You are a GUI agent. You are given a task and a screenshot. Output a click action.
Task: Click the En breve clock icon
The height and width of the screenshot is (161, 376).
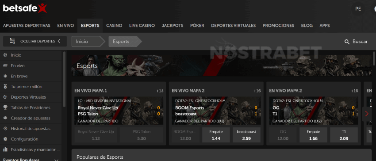tap(5, 76)
